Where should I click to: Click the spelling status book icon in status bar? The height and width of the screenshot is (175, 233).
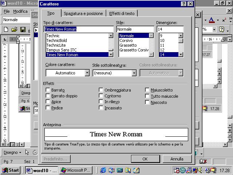pos(203,161)
